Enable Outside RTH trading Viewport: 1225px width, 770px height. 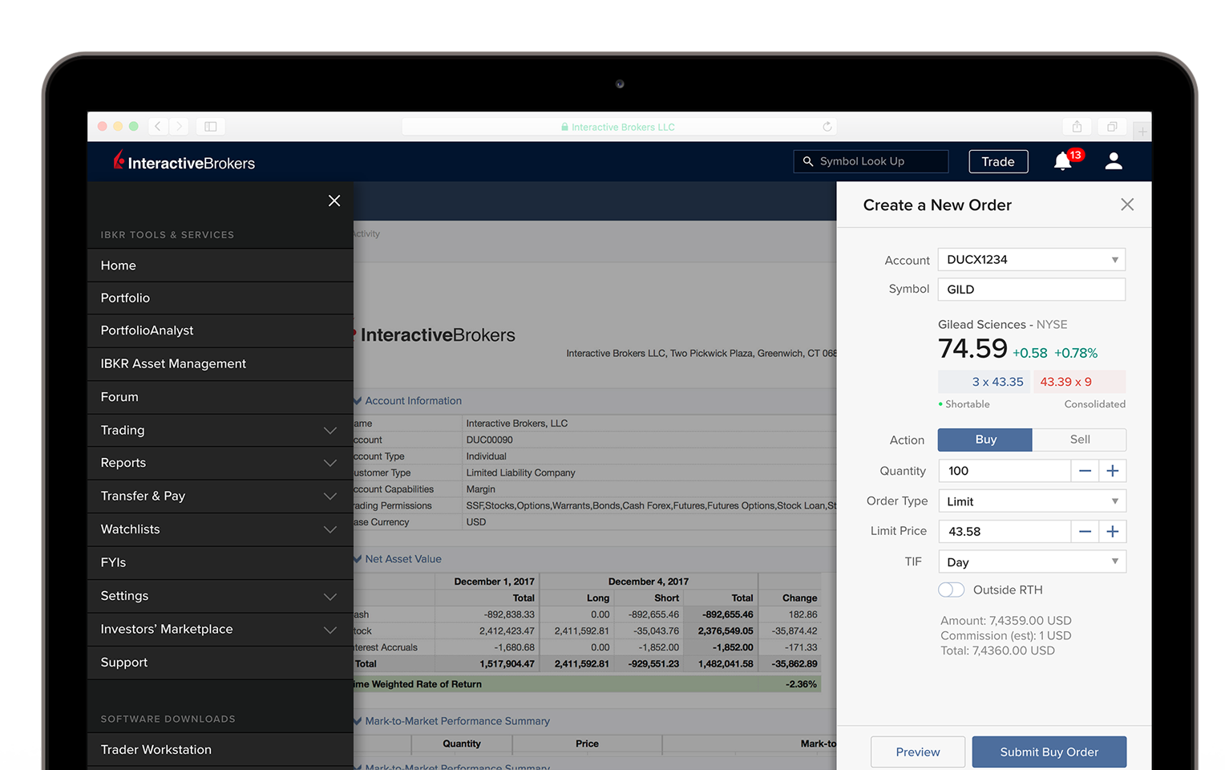pos(951,590)
